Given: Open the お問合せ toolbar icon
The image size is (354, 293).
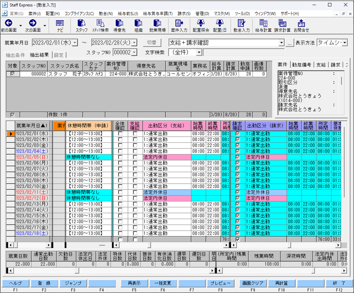Looking at the screenshot, I should pyautogui.click(x=301, y=23).
